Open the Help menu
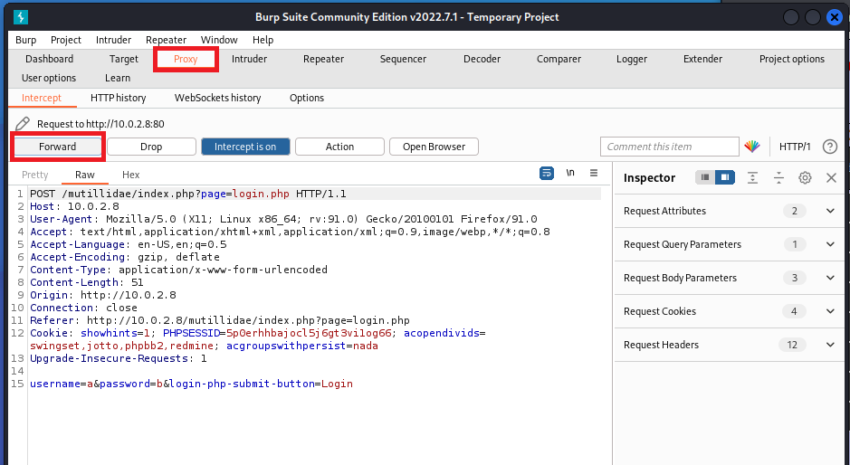The height and width of the screenshot is (465, 850). (263, 40)
